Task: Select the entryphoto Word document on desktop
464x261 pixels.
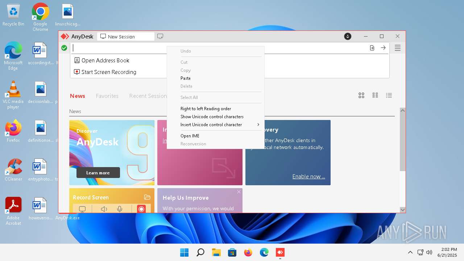Action: click(x=40, y=170)
